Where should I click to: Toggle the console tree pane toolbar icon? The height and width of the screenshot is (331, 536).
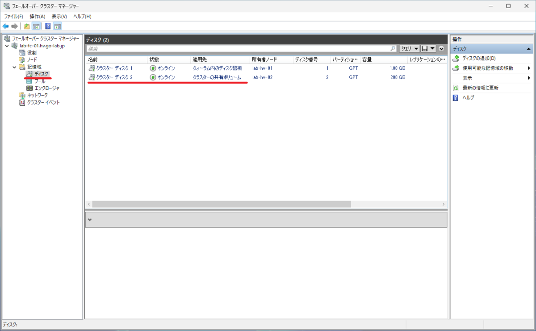tap(36, 26)
